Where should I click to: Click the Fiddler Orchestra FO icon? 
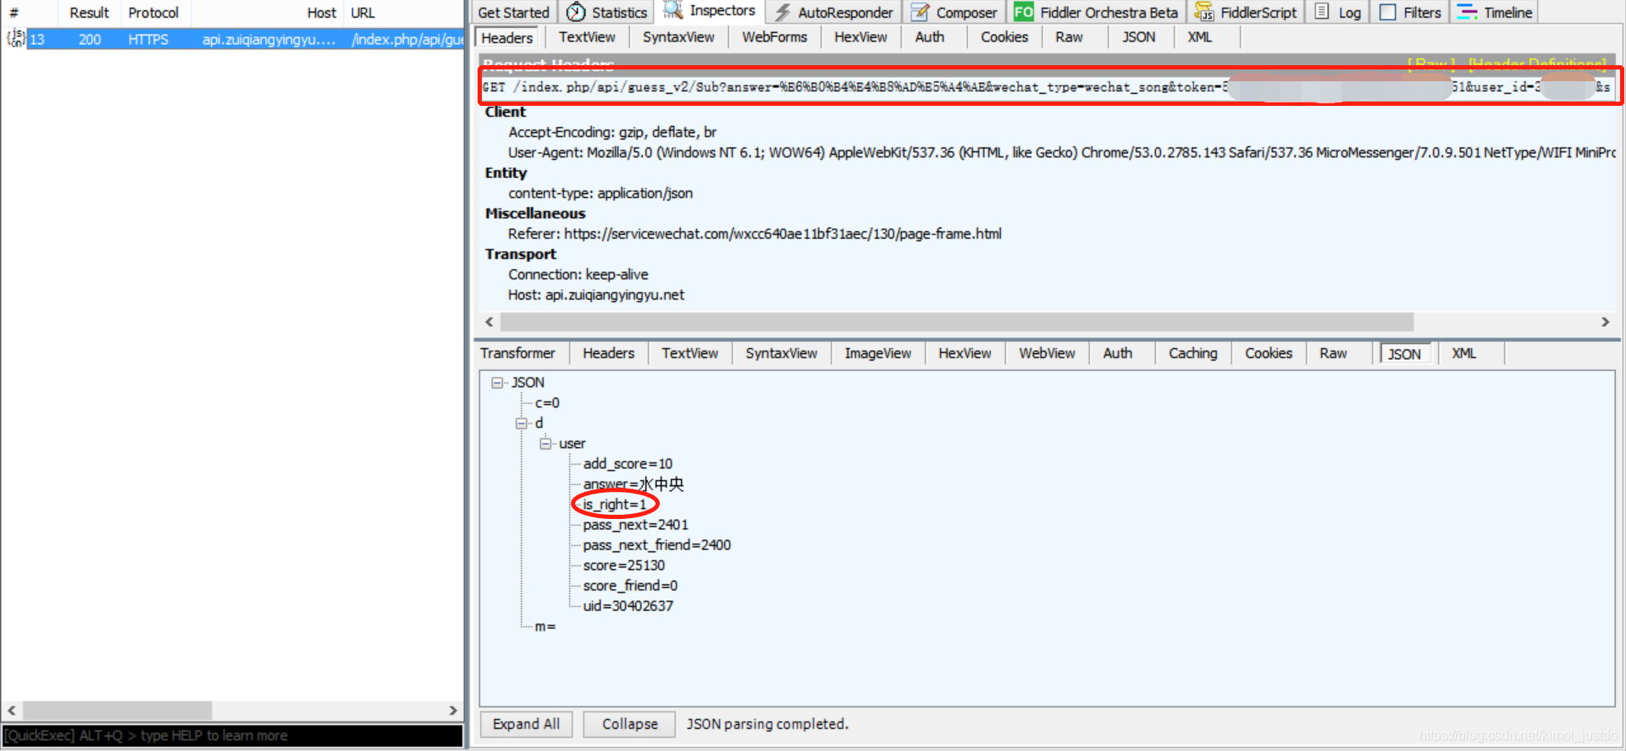(1023, 12)
